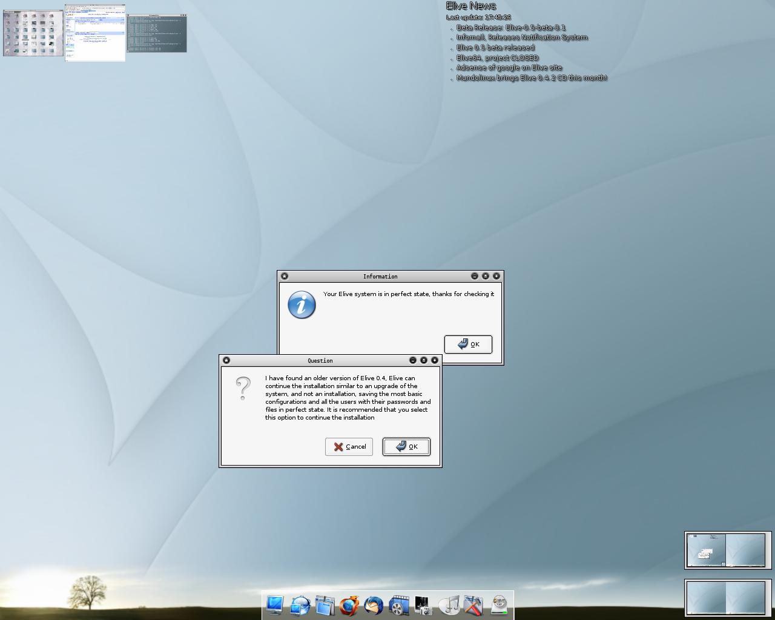Open the music note icon in the dock
This screenshot has height=620, width=775.
click(x=449, y=605)
